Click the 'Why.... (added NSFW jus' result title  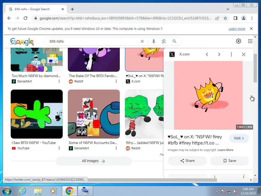tap(145, 143)
